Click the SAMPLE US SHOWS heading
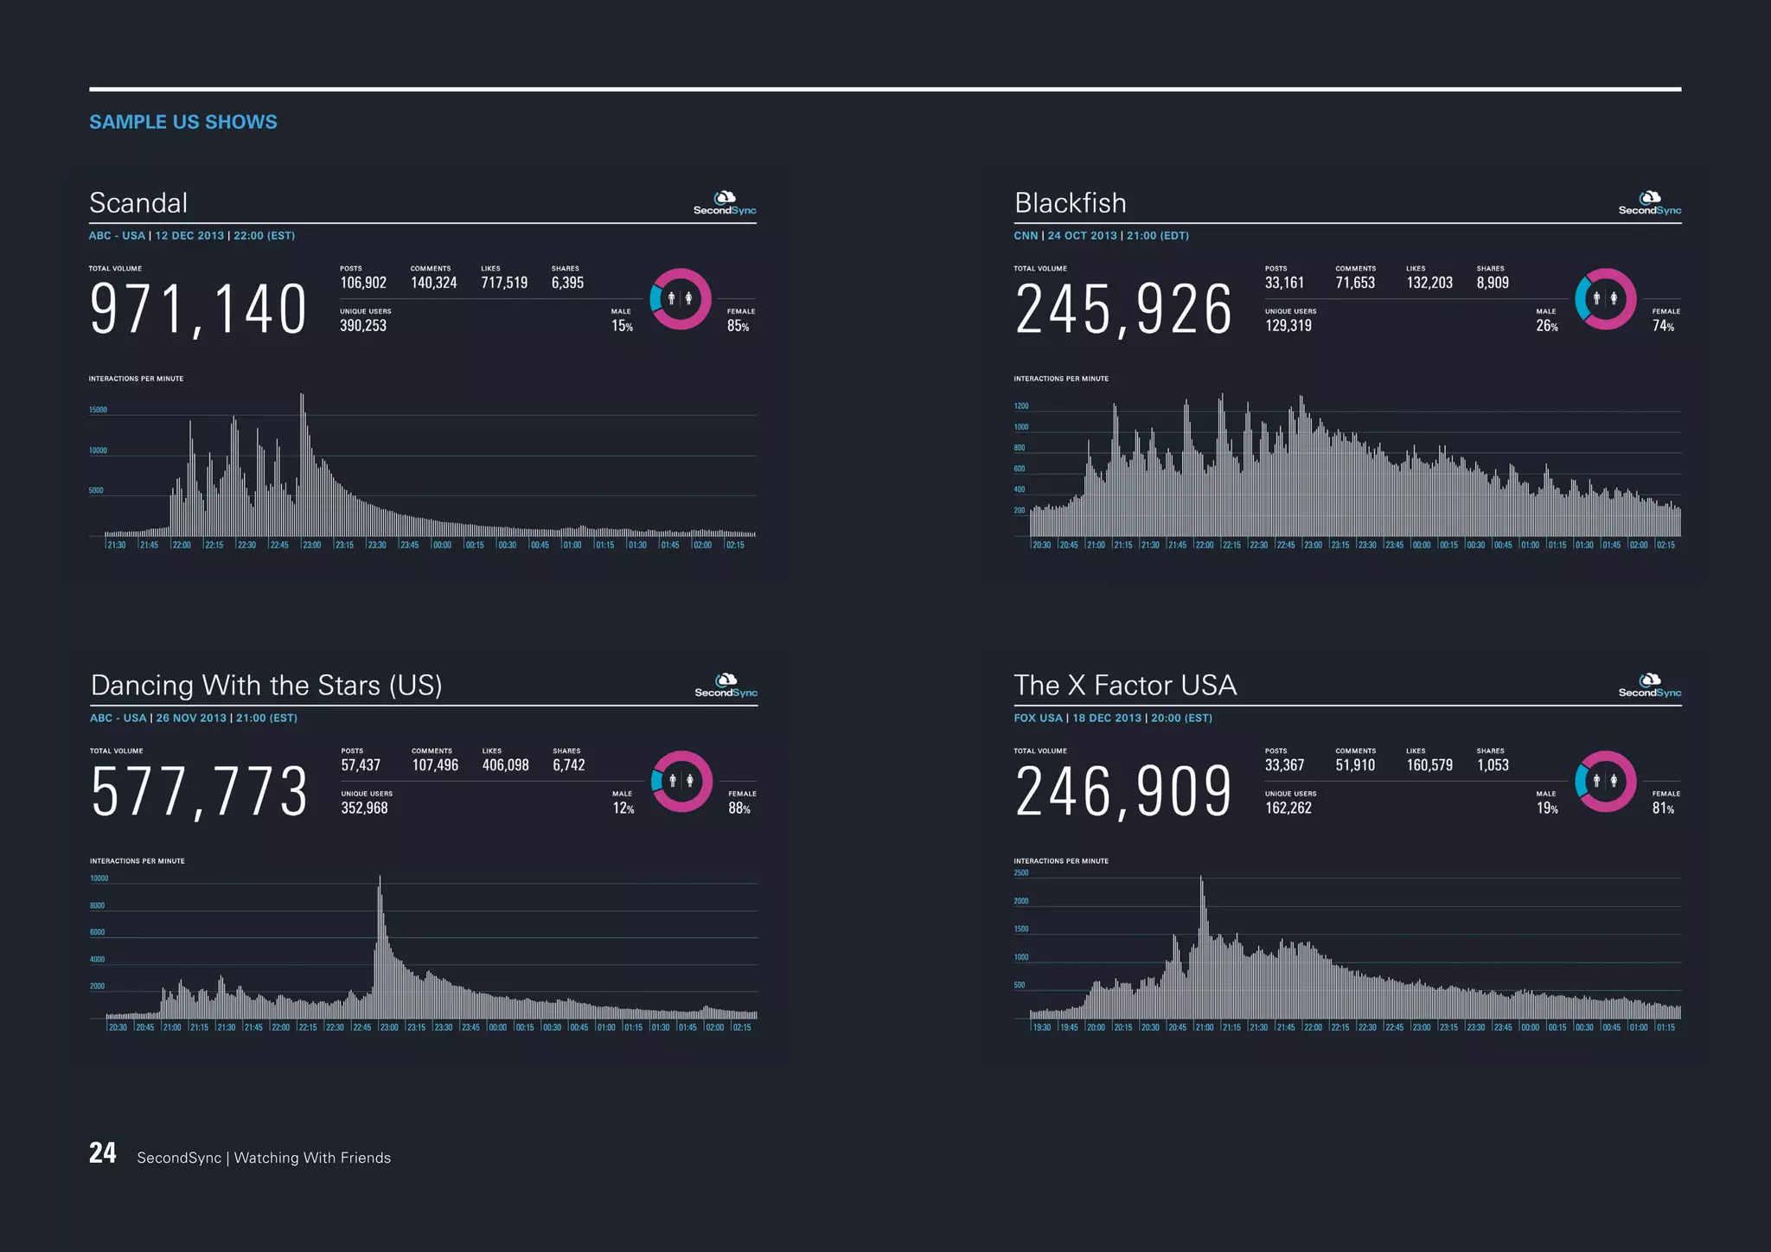Screen dimensions: 1771x1252 coord(183,122)
